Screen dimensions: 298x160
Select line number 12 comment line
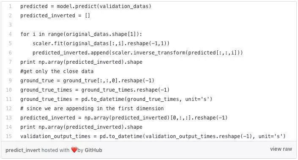tap(9, 108)
